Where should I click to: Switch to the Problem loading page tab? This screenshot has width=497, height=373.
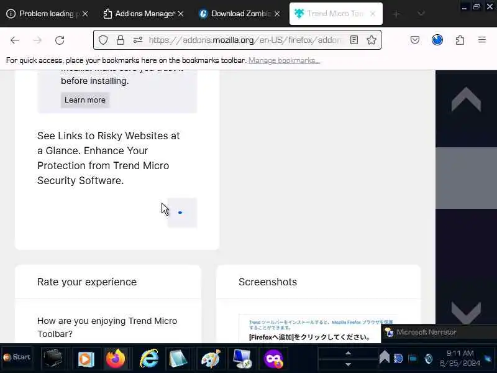click(47, 14)
